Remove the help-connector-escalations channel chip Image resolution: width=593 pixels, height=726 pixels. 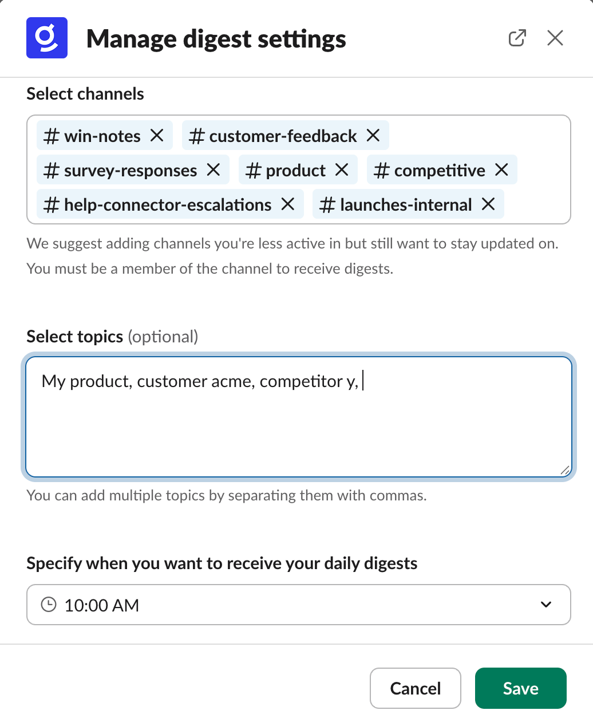pos(288,204)
